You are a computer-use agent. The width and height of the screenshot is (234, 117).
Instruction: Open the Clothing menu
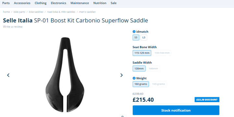(41, 3)
